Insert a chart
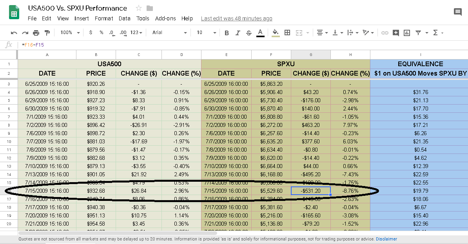This screenshot has height=244, width=468. 407,33
